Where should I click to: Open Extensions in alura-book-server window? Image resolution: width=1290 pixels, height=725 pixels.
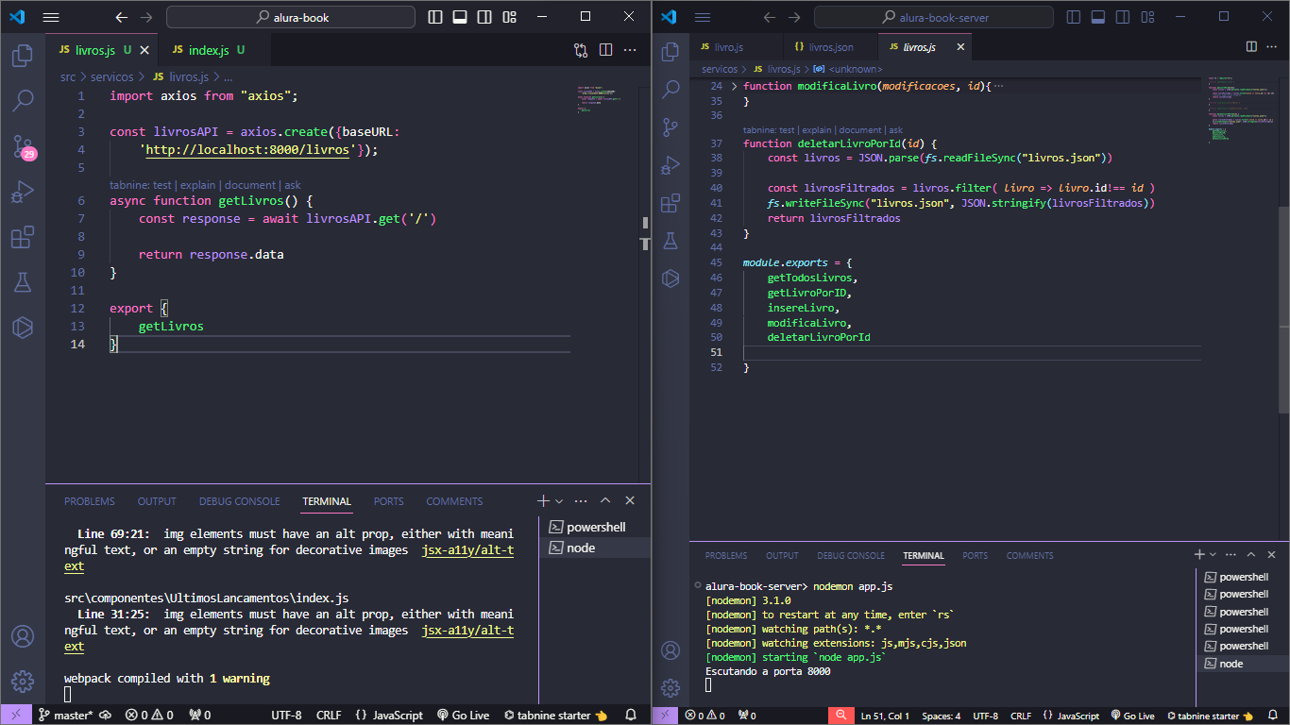pos(670,203)
